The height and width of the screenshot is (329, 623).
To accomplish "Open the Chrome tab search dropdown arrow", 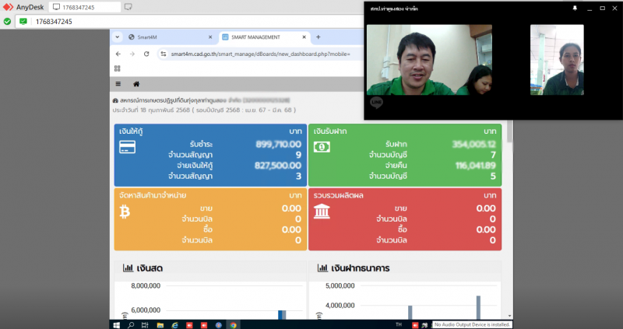I will (118, 37).
